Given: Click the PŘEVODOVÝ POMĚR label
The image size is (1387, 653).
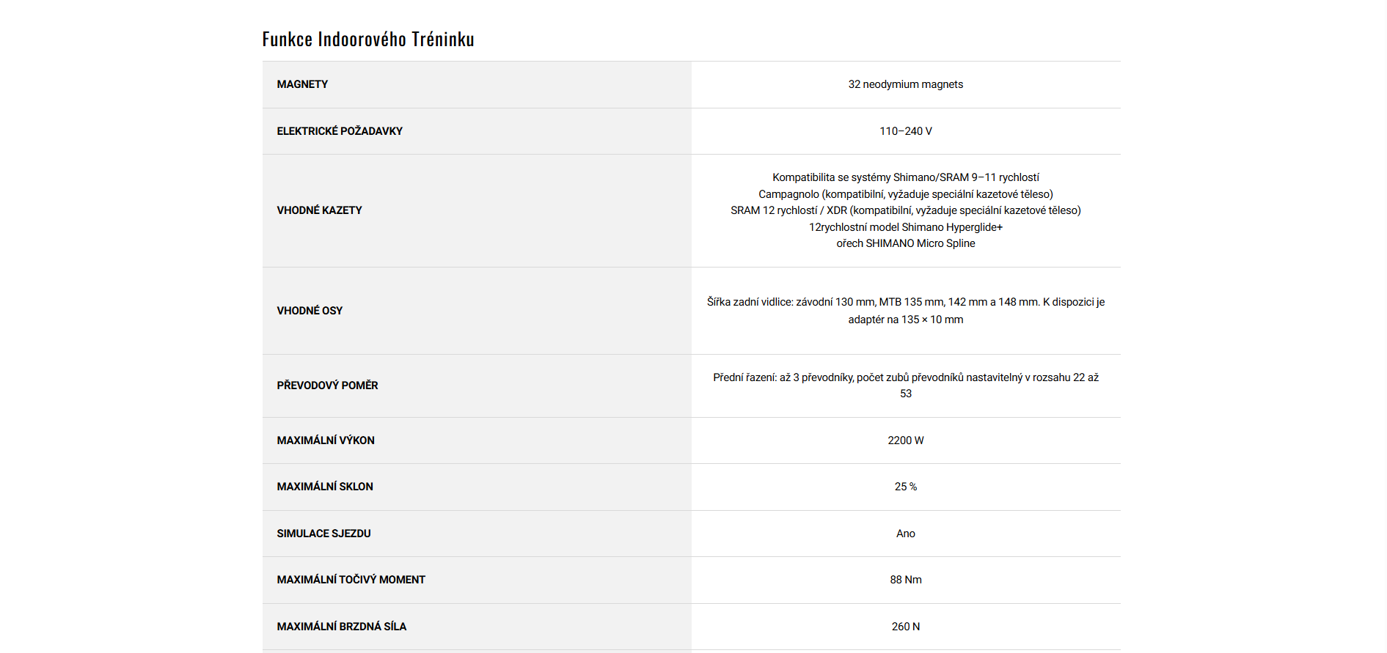Looking at the screenshot, I should coord(327,385).
